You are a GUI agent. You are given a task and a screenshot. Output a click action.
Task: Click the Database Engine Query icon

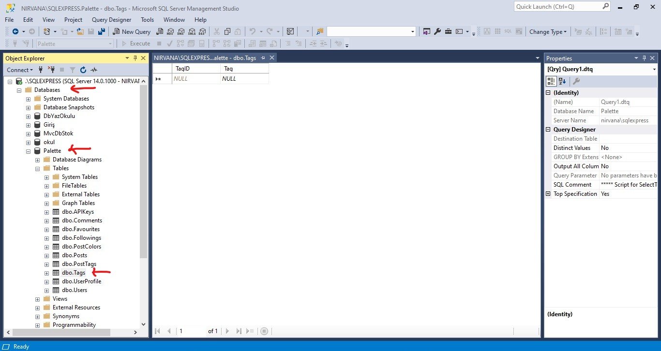160,31
